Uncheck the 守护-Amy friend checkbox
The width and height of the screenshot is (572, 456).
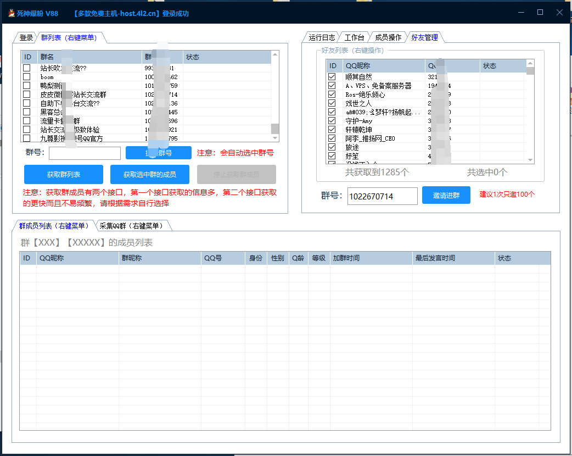click(x=332, y=121)
